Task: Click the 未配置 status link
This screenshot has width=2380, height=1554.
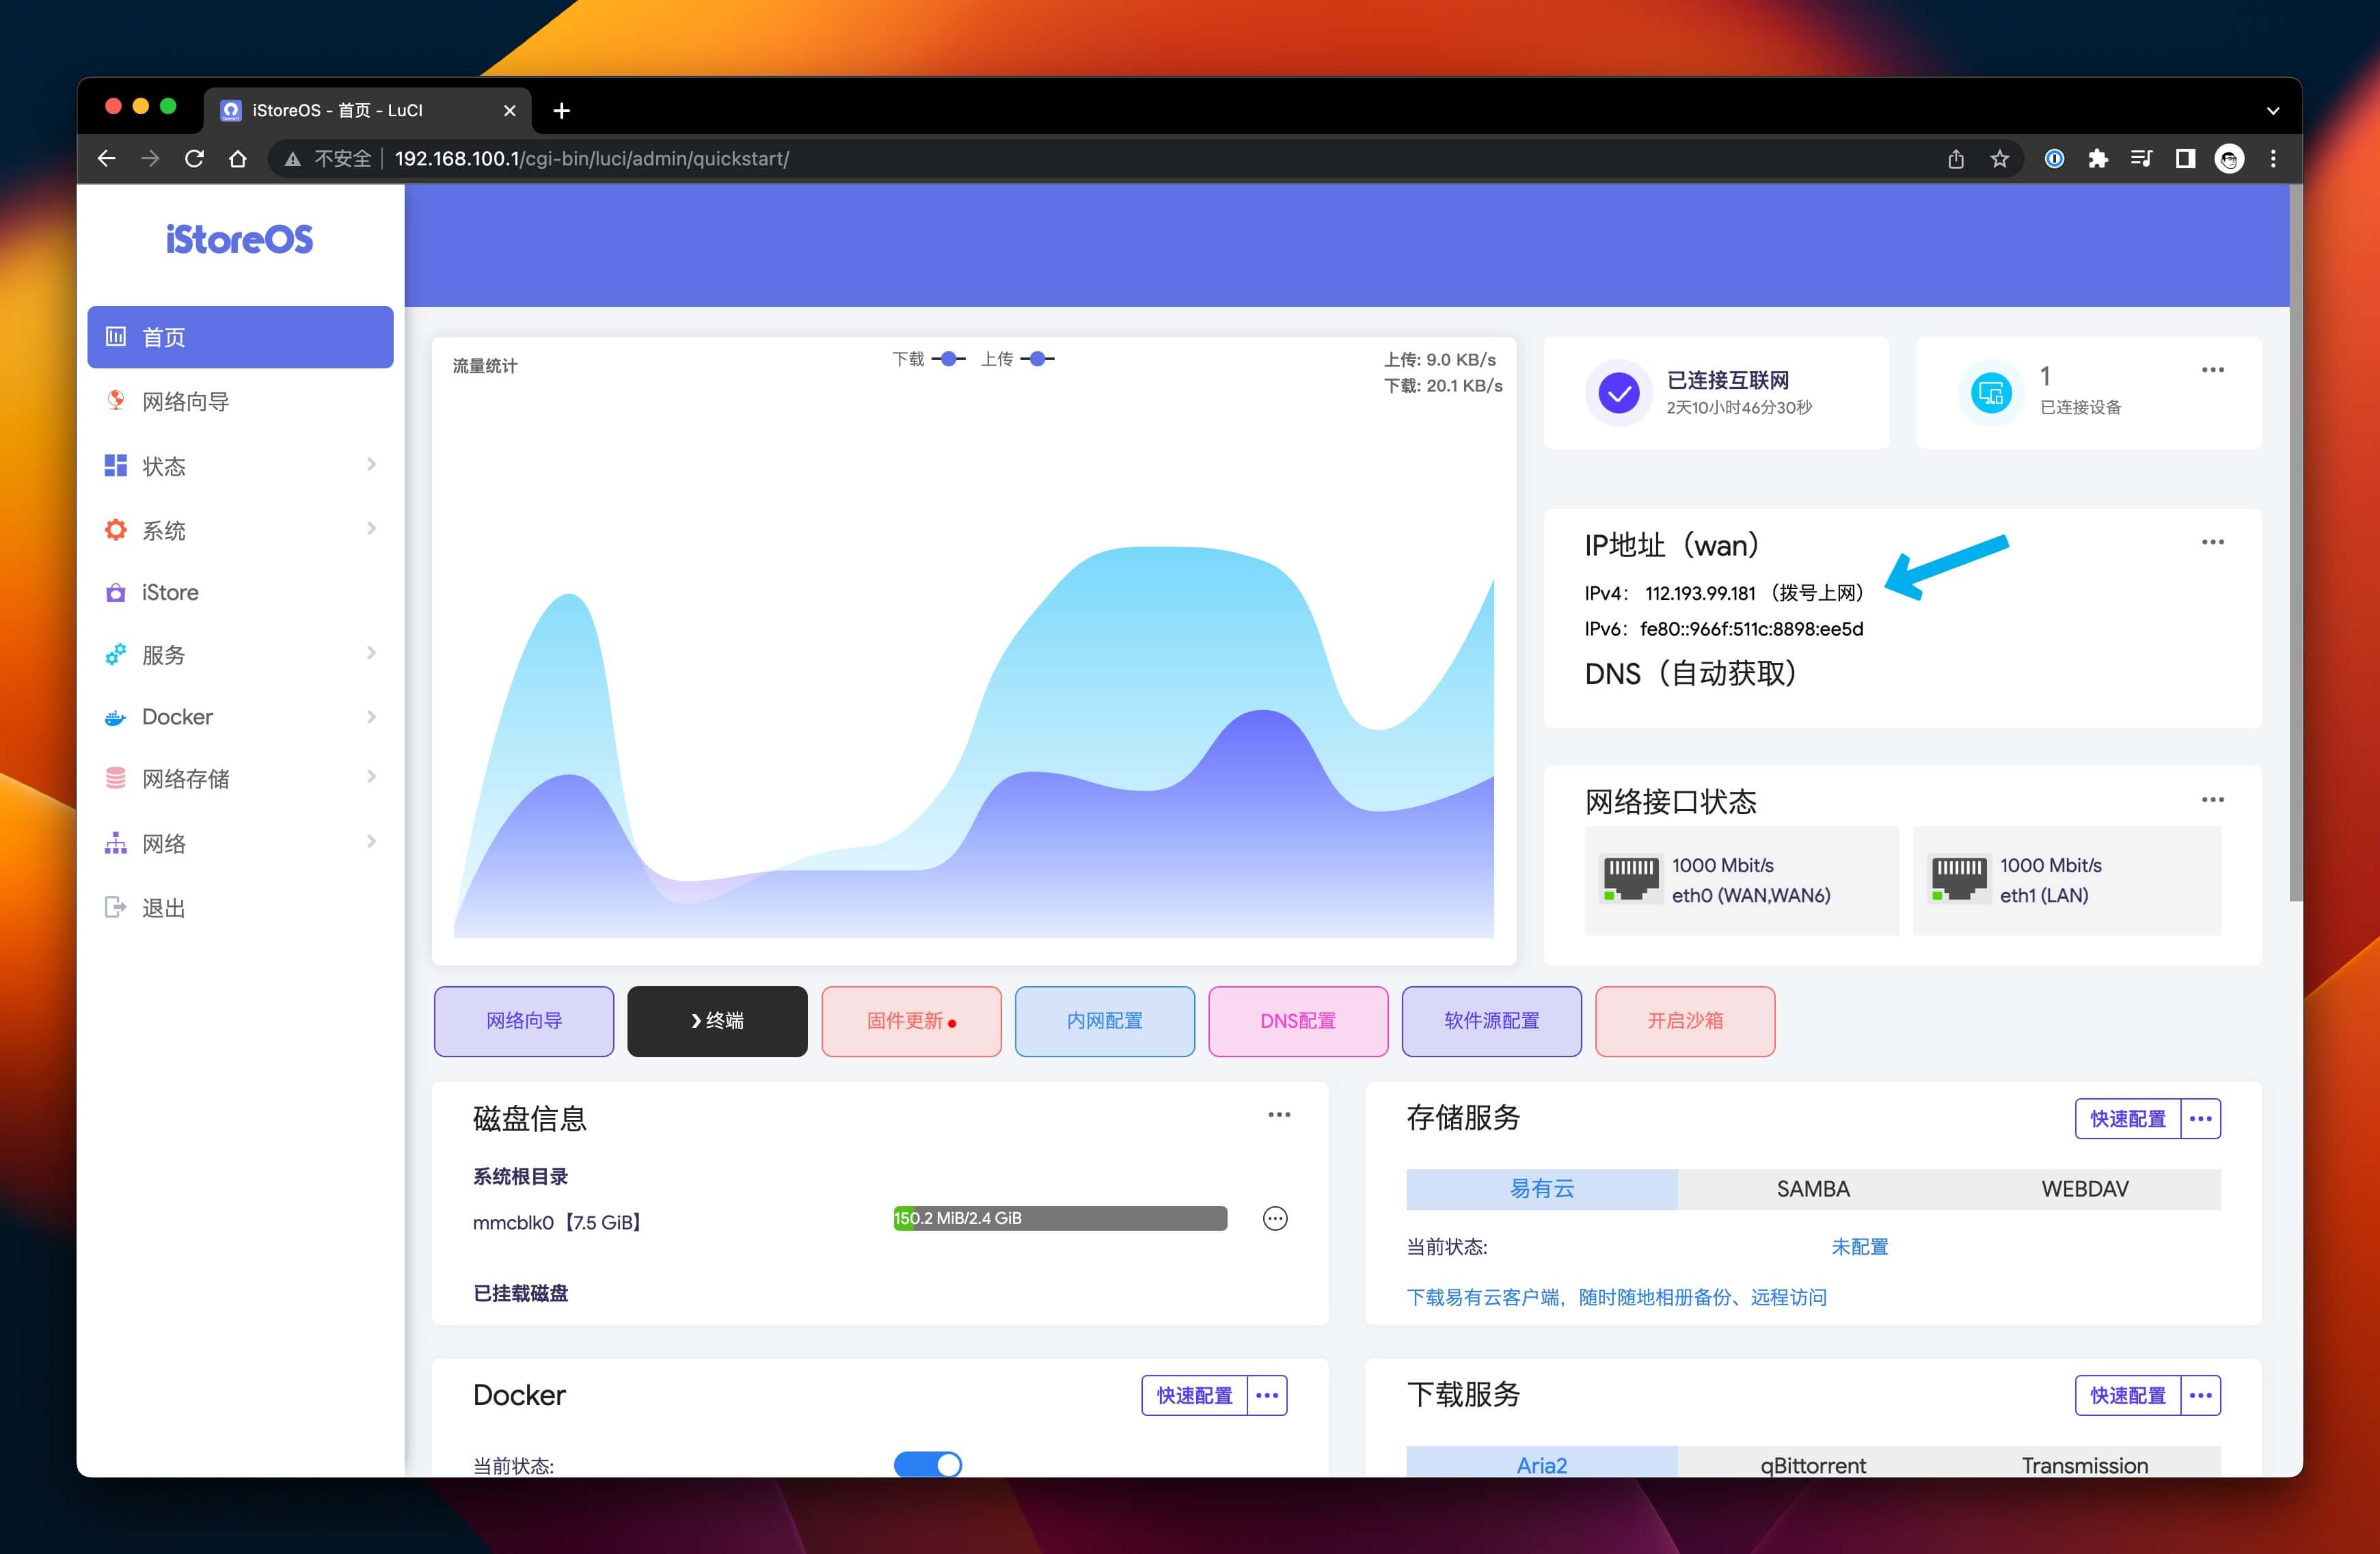Action: 1859,1246
